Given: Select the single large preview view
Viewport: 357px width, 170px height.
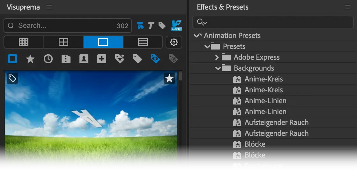Looking at the screenshot, I should 103,42.
